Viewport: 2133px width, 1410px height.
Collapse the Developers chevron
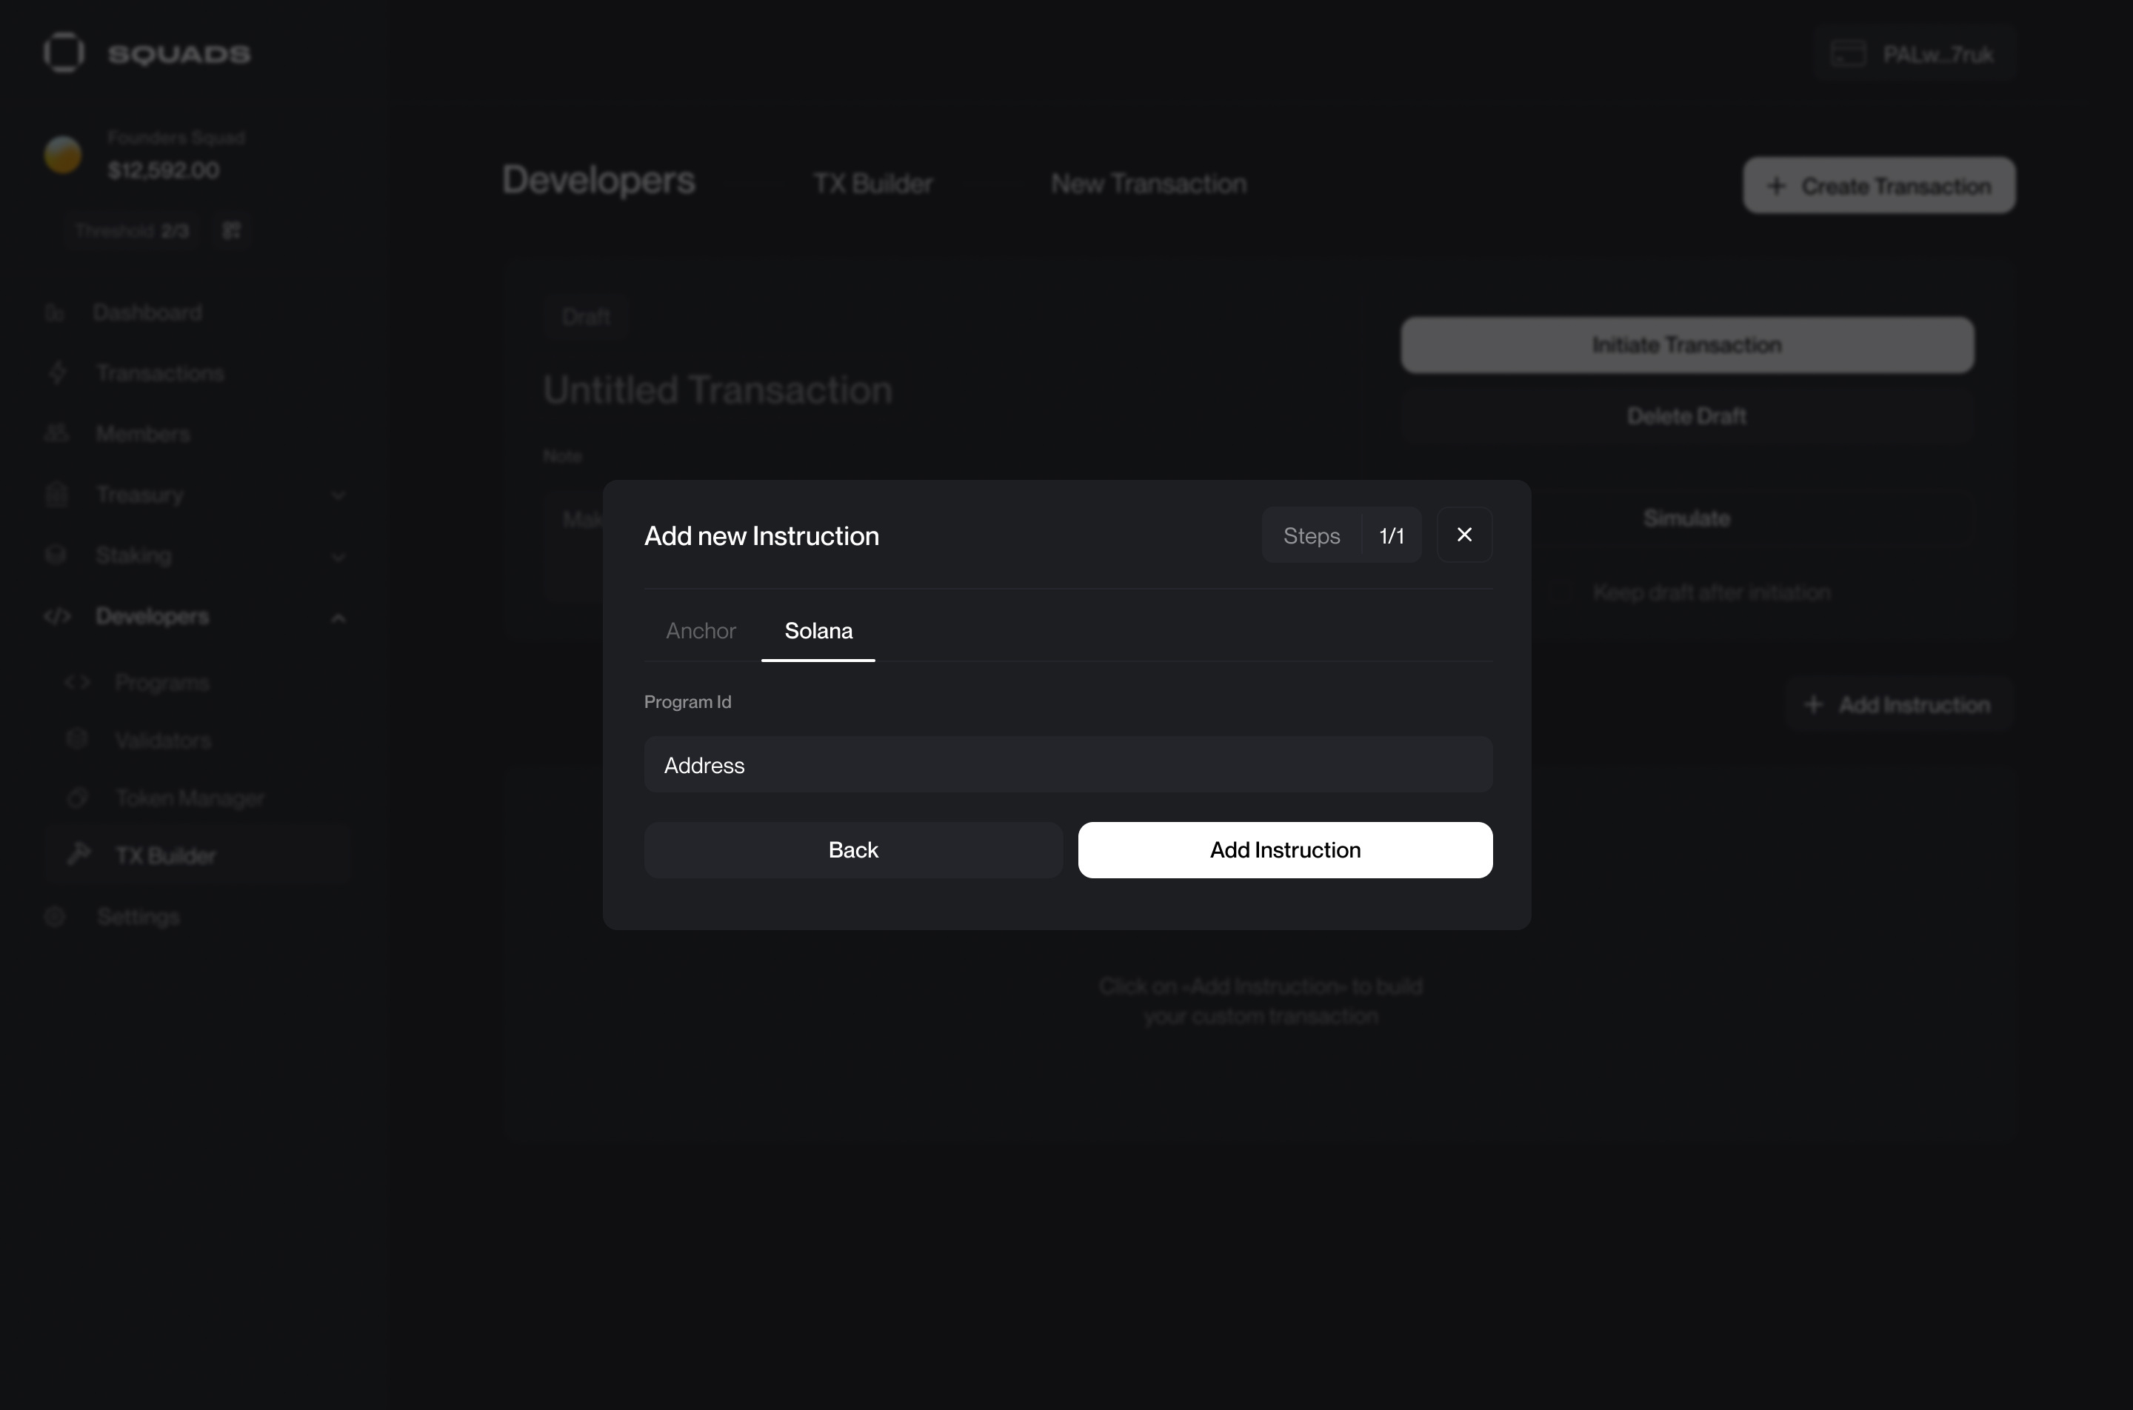338,618
